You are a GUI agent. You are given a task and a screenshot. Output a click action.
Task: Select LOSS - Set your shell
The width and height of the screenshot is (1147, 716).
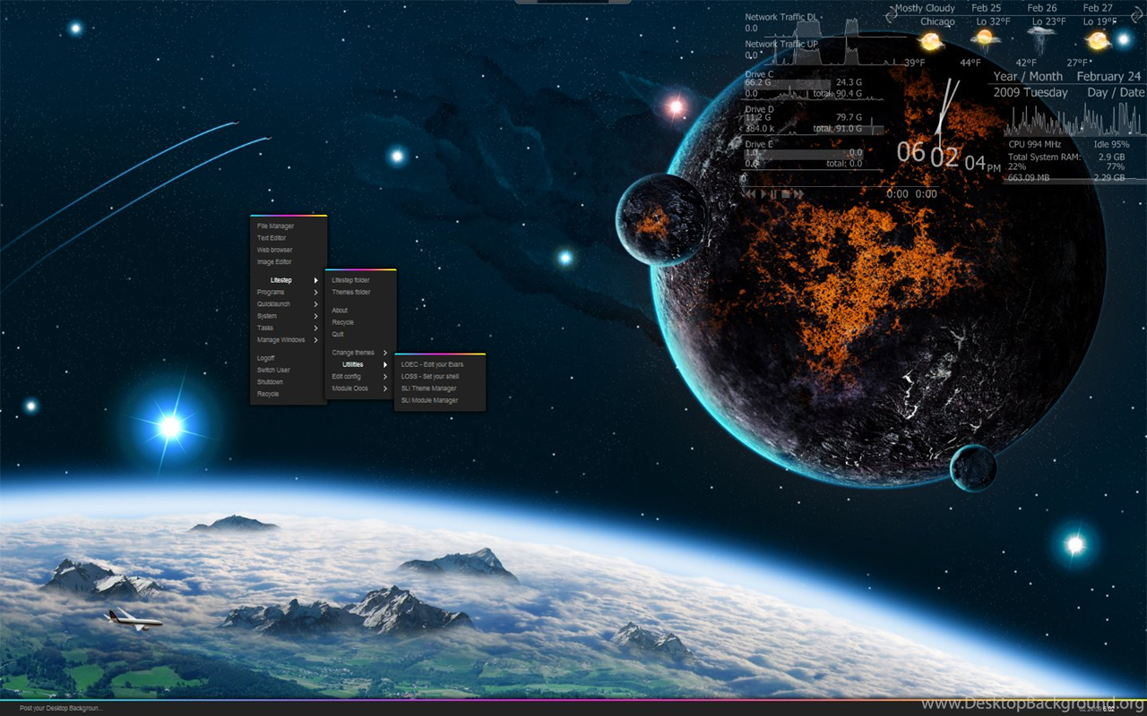(x=430, y=377)
